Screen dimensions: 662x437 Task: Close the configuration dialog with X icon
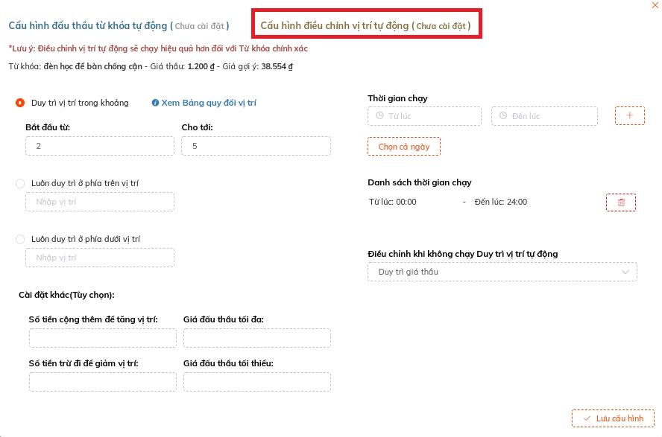click(x=655, y=5)
